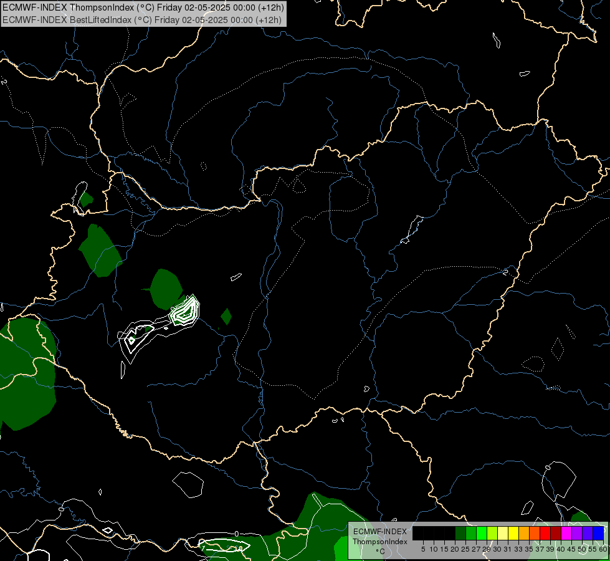Click the °C unit label in the legend
This screenshot has width=610, height=561.
tap(381, 552)
